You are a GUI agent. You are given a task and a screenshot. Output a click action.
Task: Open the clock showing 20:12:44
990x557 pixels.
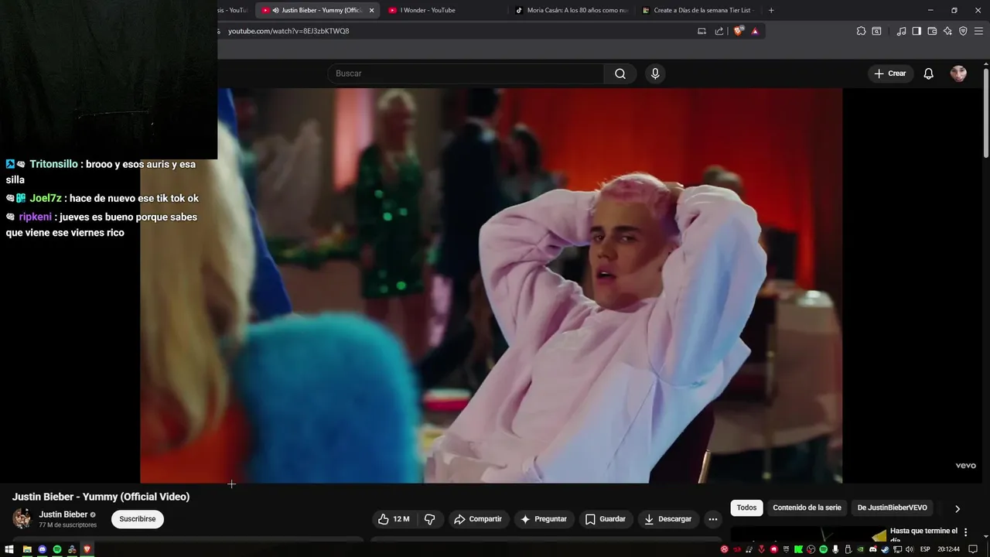pyautogui.click(x=948, y=549)
